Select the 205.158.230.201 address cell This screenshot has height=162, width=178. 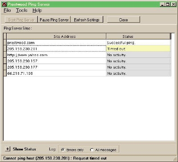pos(57,49)
